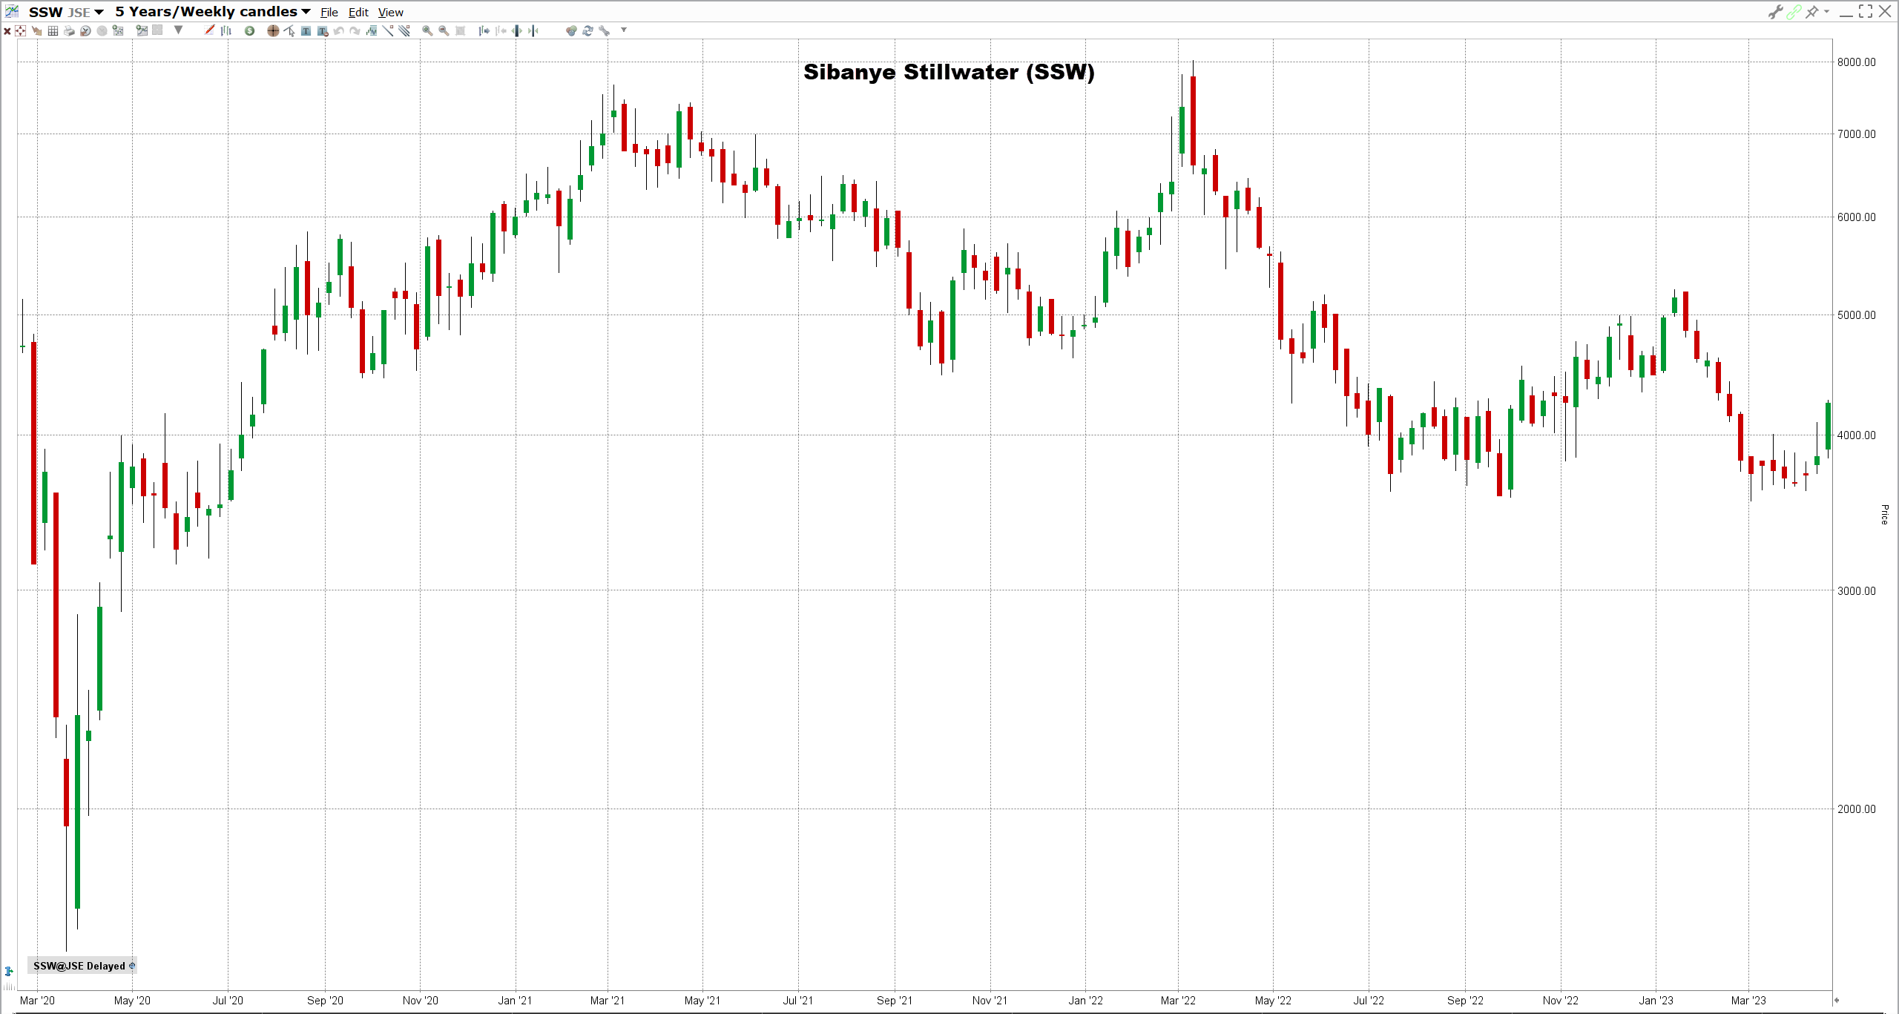Image resolution: width=1899 pixels, height=1014 pixels.
Task: Open toolbar wrench configuration icon
Action: coord(604,30)
